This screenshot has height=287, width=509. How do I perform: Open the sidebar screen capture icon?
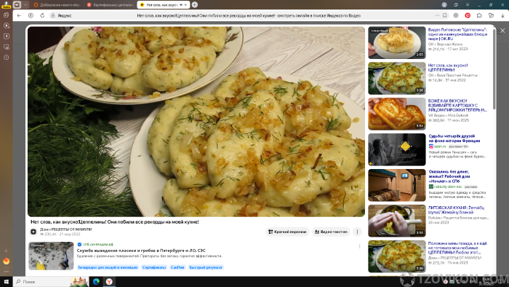tap(6, 47)
